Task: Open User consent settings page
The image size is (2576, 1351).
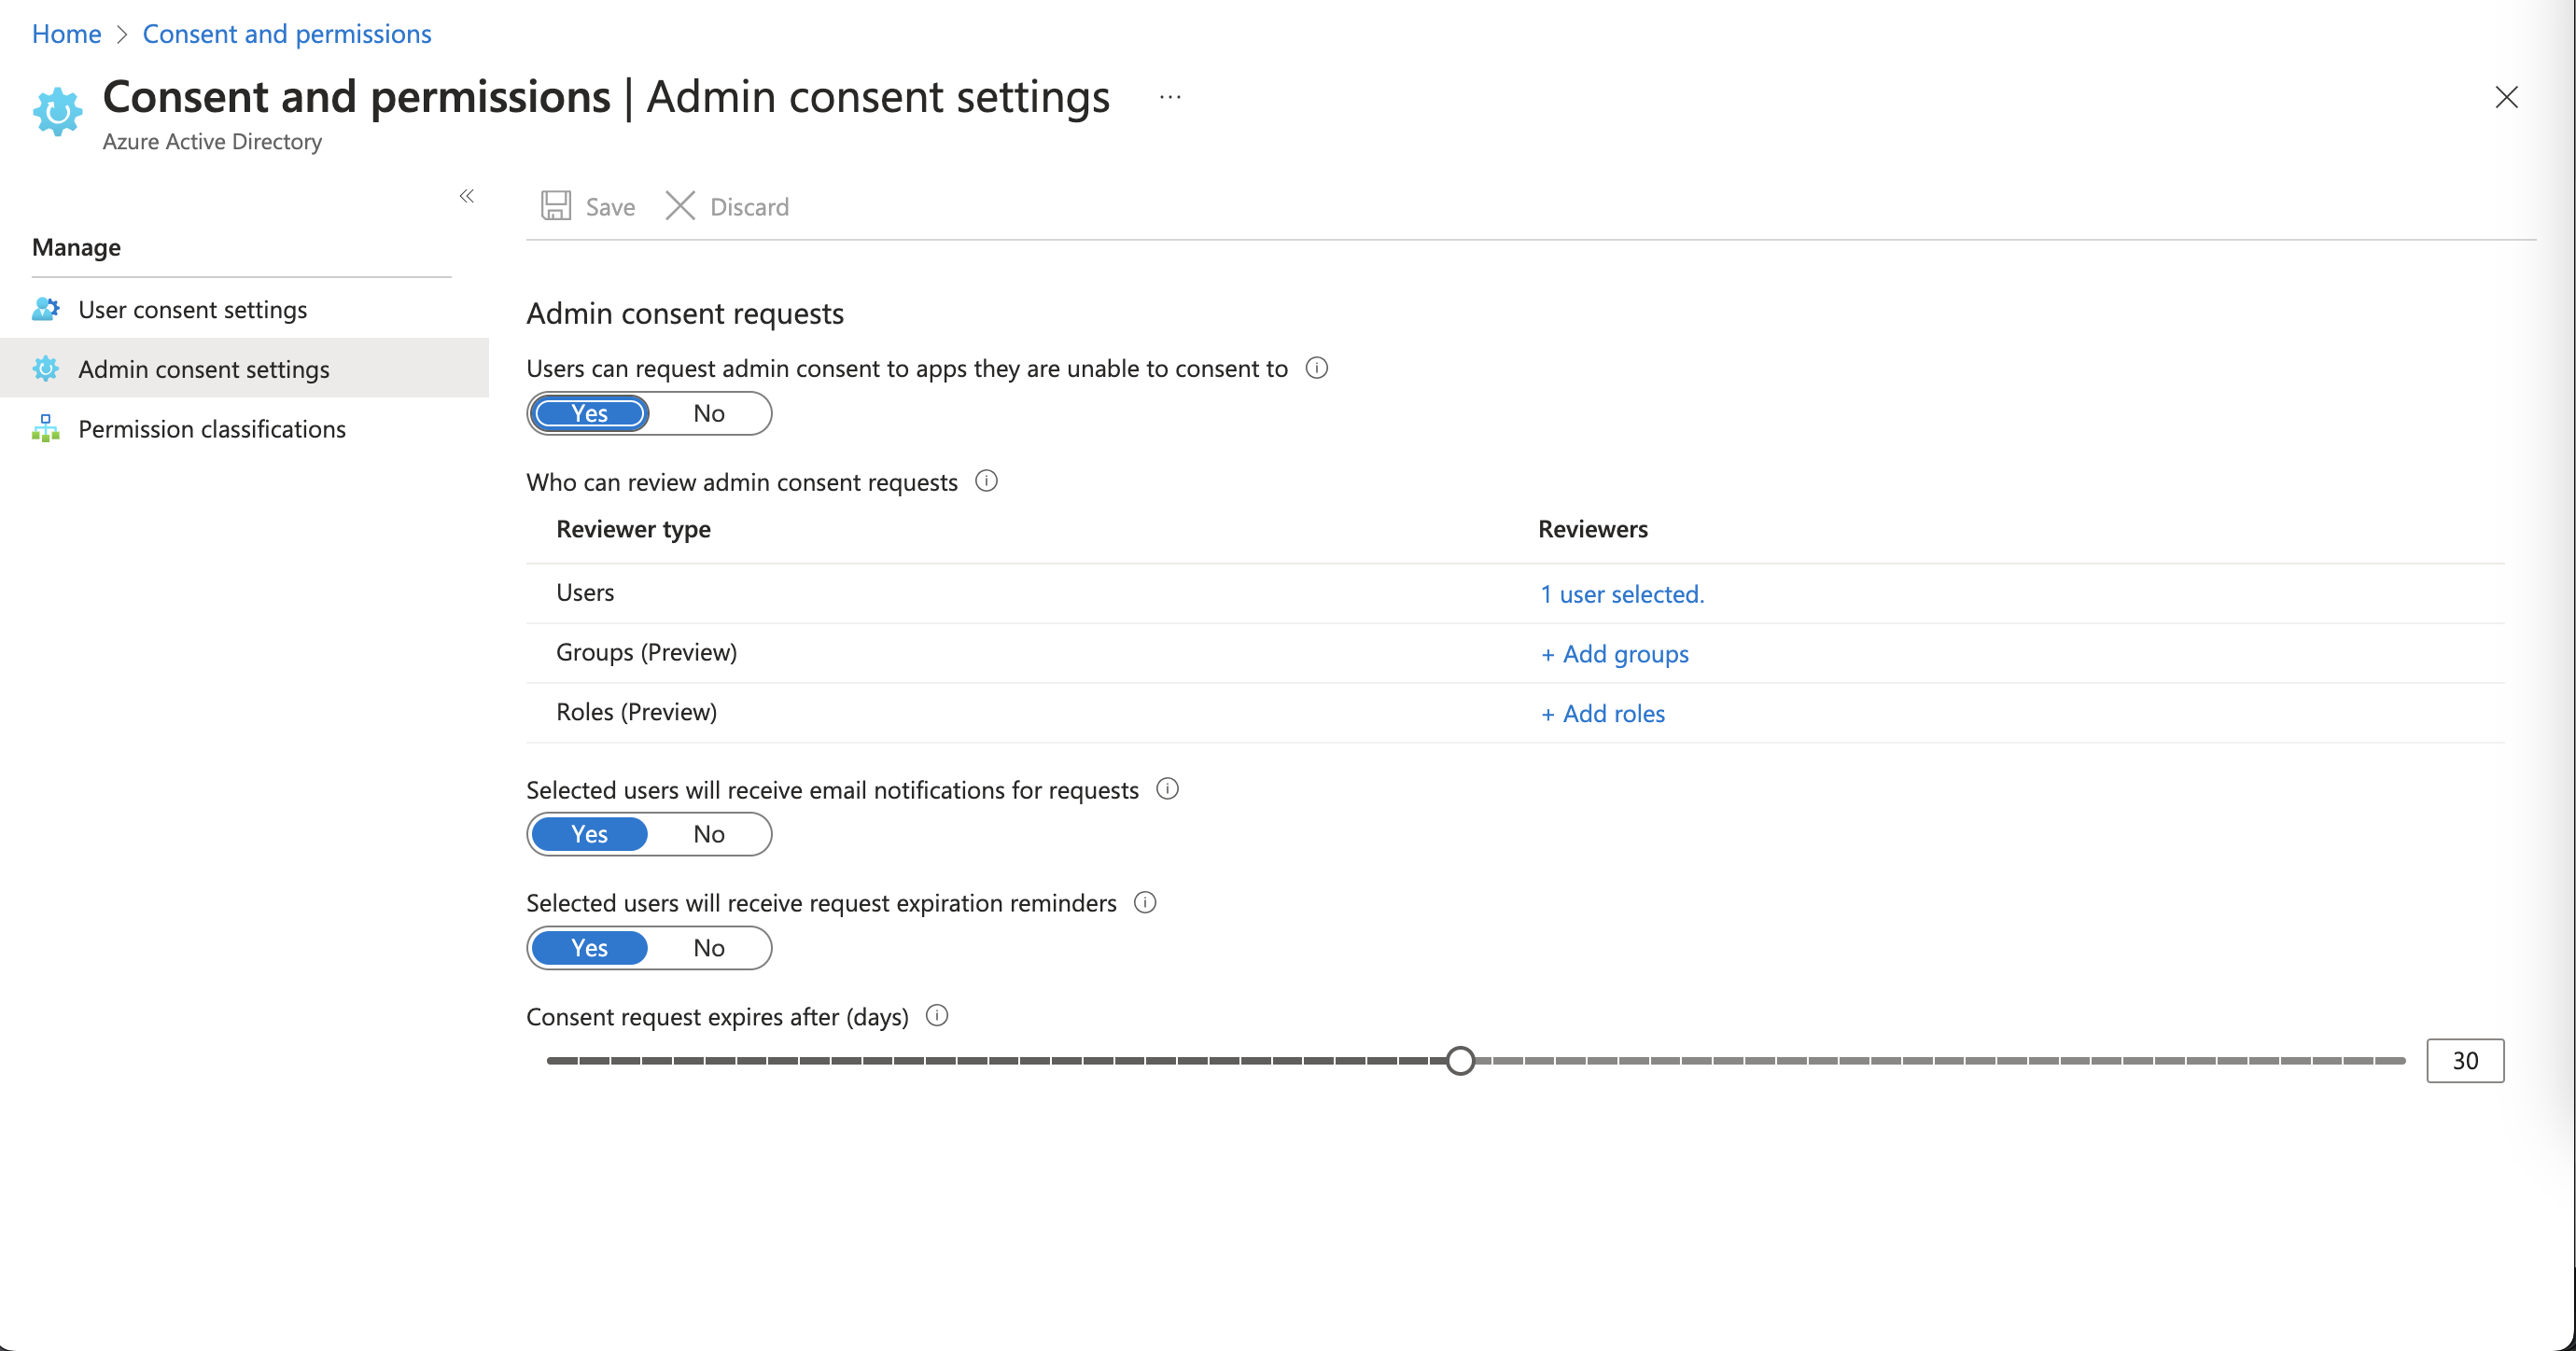Action: (x=244, y=309)
